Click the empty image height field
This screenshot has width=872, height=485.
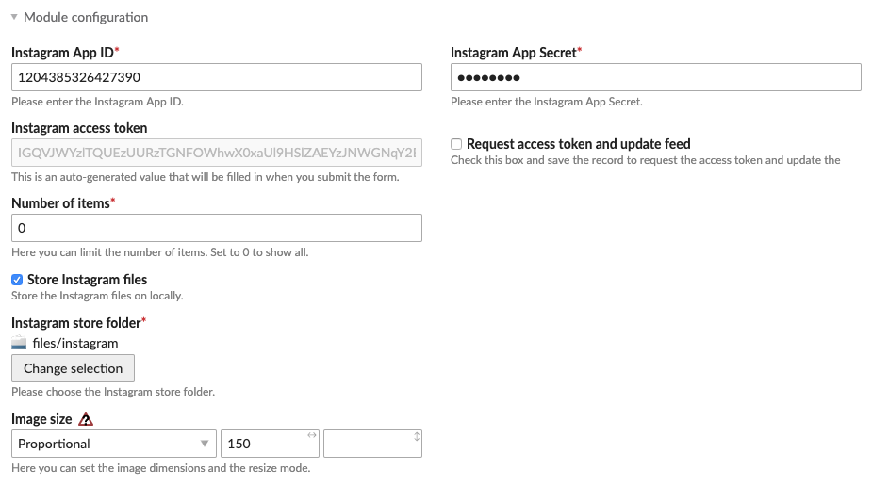coord(372,444)
